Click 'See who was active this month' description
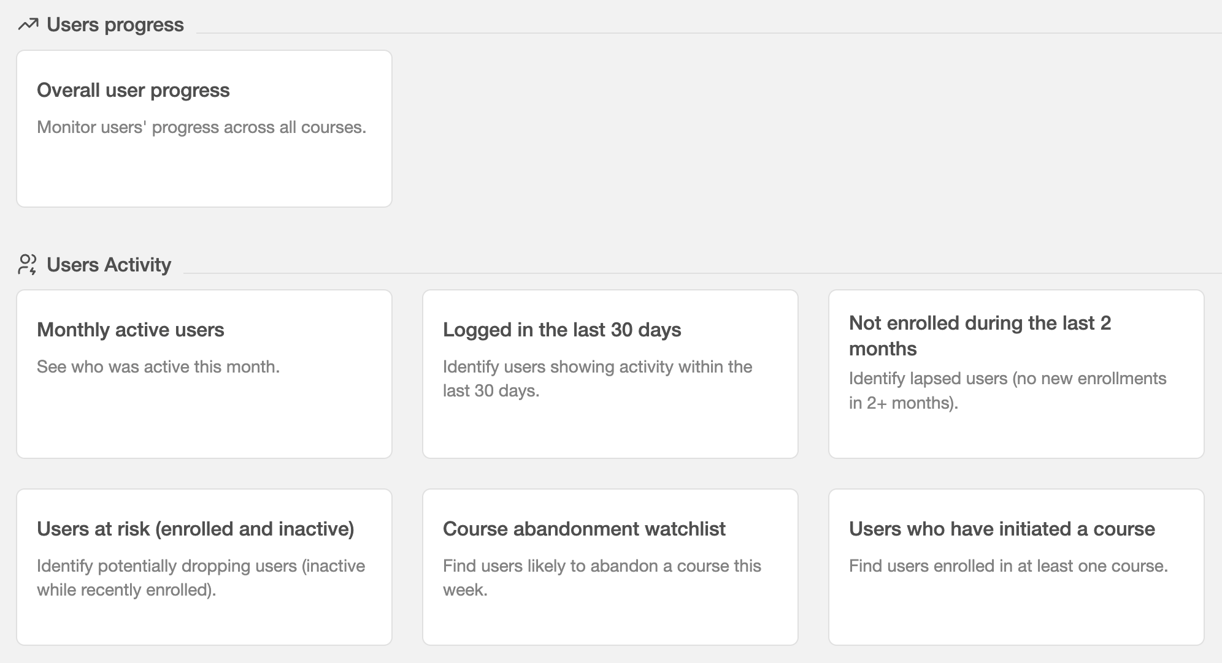 tap(158, 366)
